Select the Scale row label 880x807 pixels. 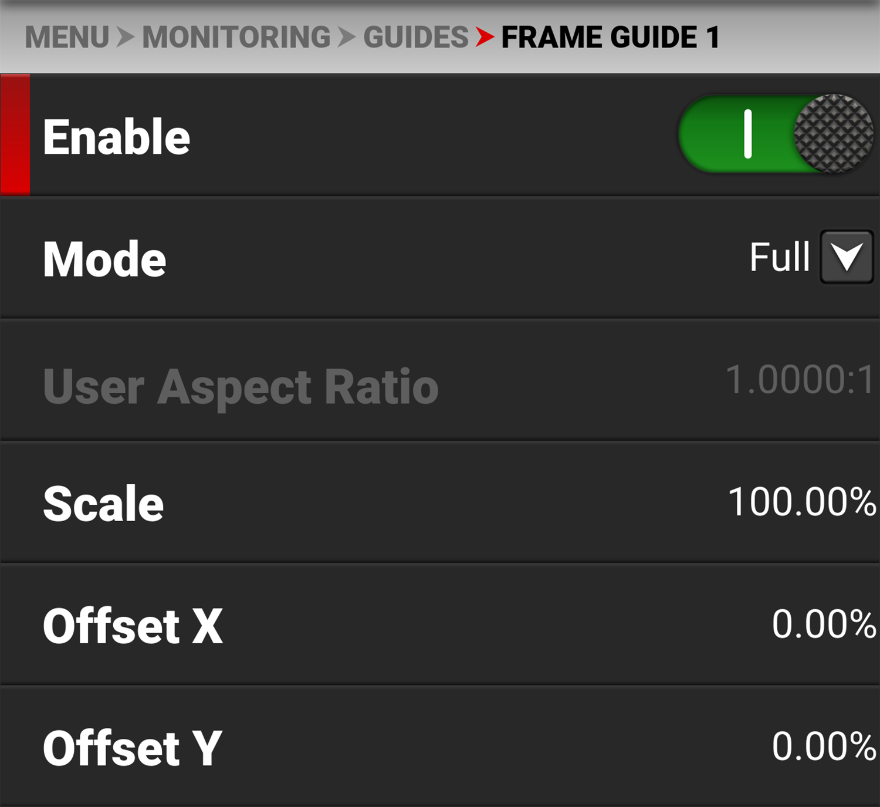pyautogui.click(x=103, y=504)
